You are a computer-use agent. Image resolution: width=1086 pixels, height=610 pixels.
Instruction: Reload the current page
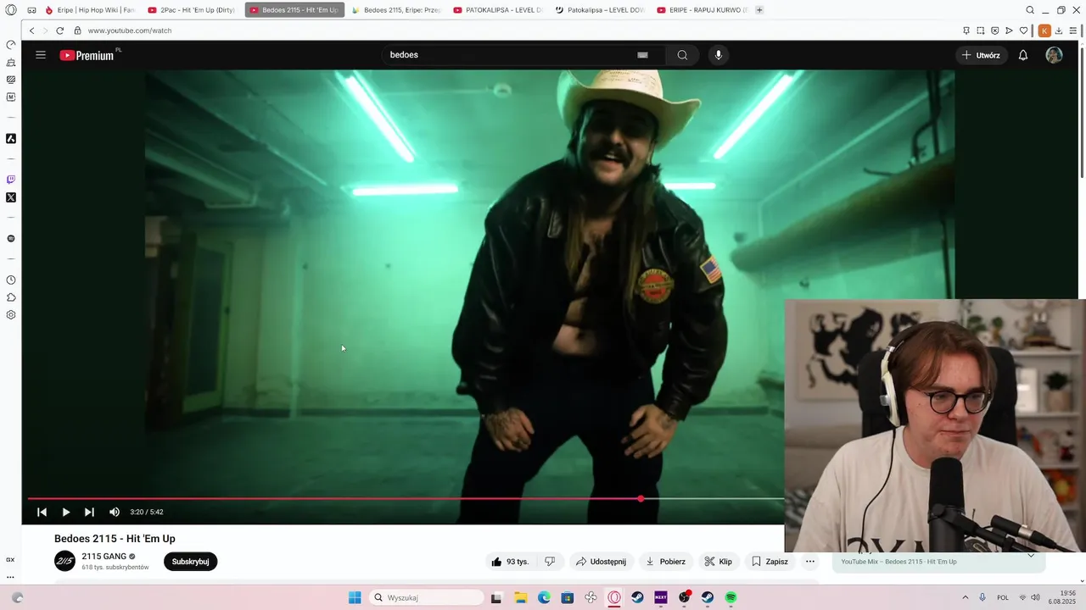(60, 30)
